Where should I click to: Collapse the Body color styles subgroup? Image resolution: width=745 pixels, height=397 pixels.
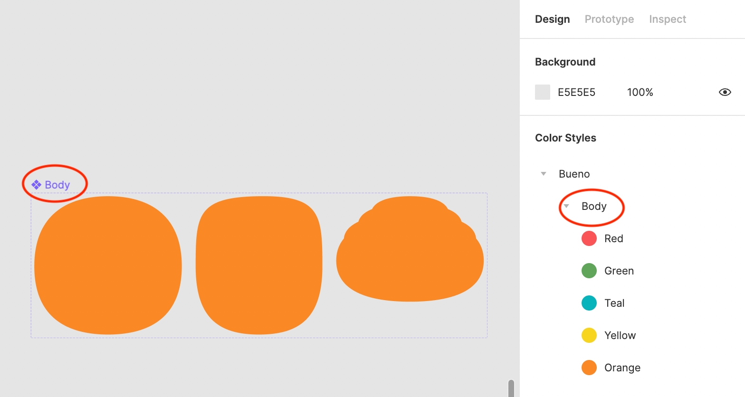pos(566,206)
